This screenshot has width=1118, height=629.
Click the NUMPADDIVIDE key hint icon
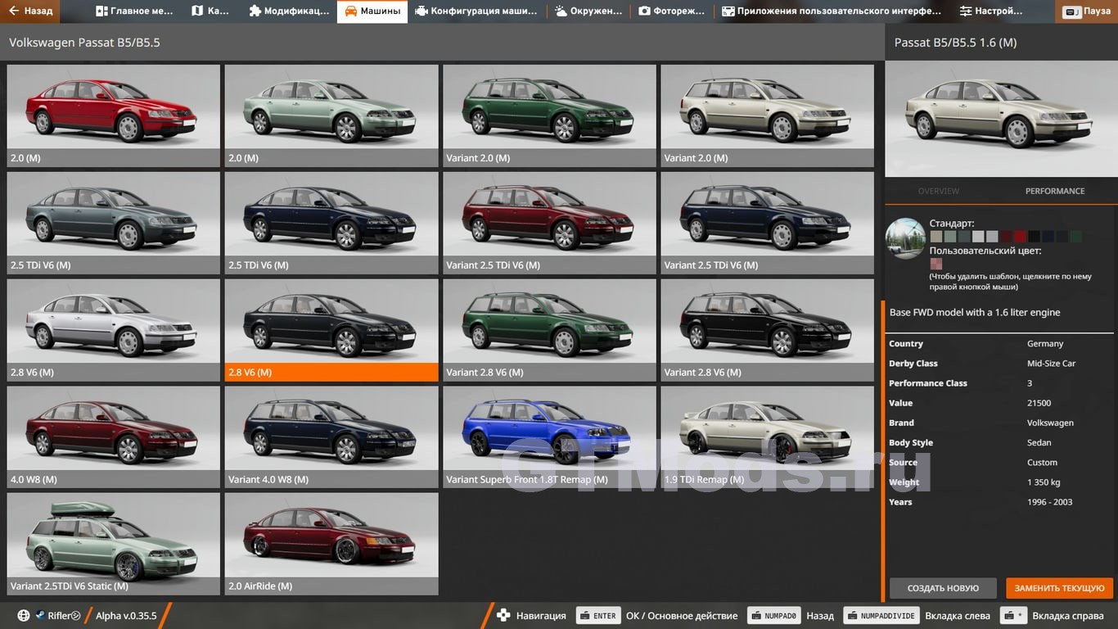pos(881,616)
